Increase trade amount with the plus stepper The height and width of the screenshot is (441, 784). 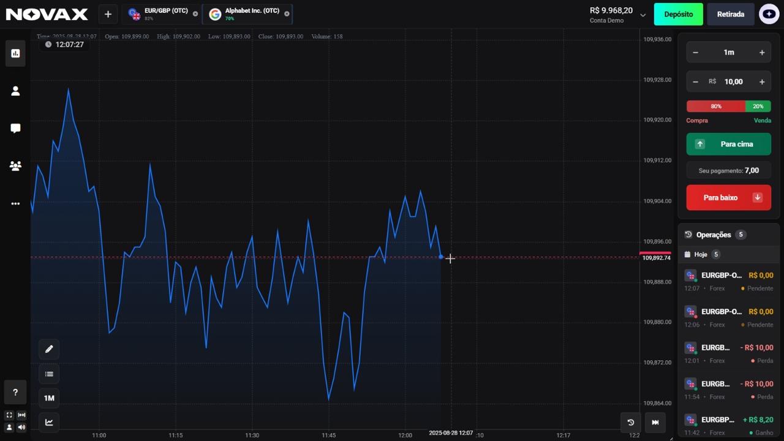click(x=762, y=81)
